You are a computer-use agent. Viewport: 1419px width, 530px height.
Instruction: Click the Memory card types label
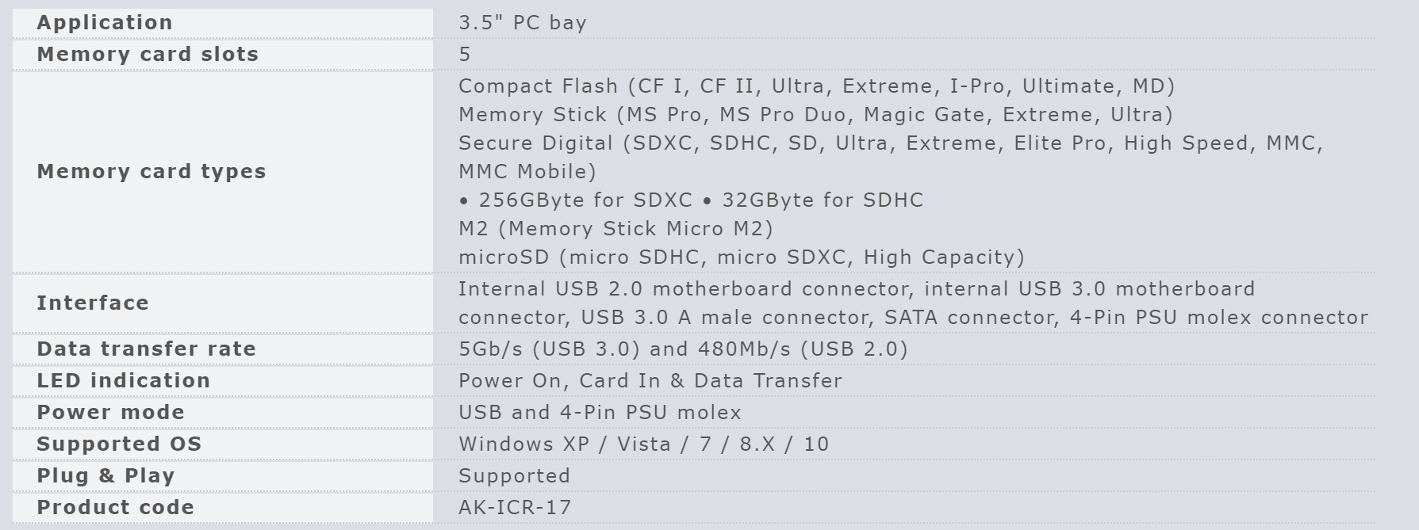coord(151,172)
